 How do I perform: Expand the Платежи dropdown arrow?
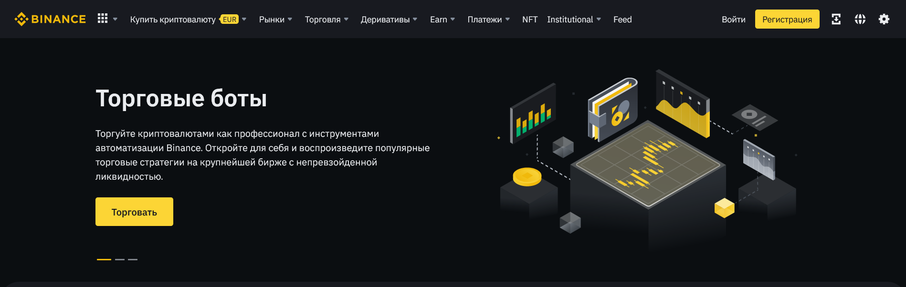(507, 20)
